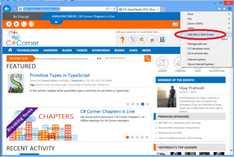The height and width of the screenshot is (157, 234).
Task: Open the YouTube social icon
Action: coord(31,24)
